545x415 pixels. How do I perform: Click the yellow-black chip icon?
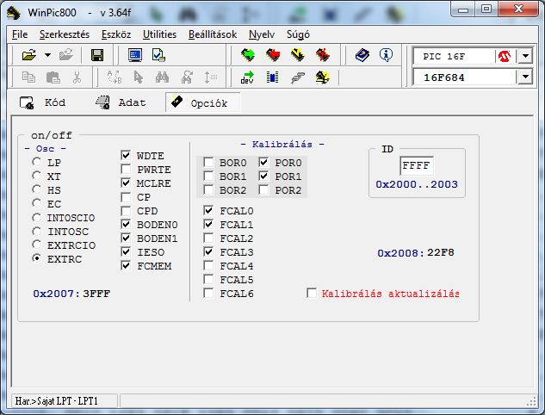pos(323,77)
